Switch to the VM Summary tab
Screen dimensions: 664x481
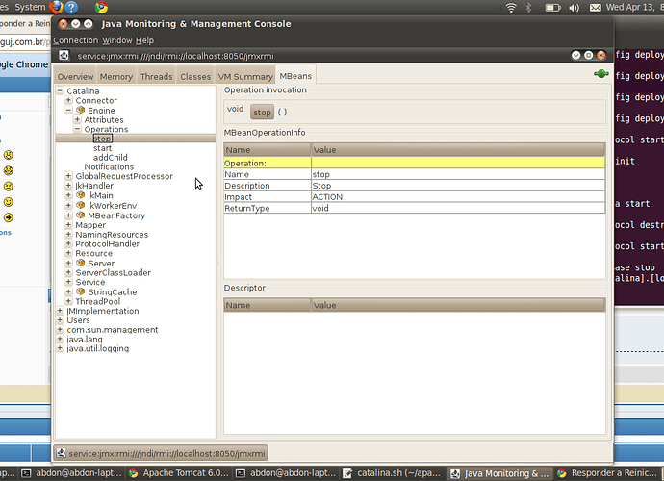click(x=245, y=76)
